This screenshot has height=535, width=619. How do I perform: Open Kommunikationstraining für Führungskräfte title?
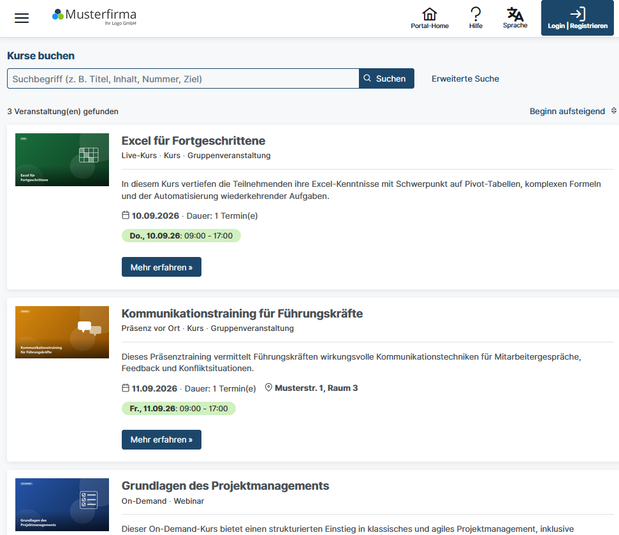tap(242, 314)
